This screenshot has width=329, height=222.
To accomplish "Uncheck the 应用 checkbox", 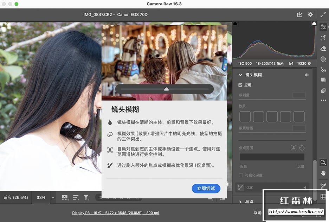I will click(x=240, y=85).
